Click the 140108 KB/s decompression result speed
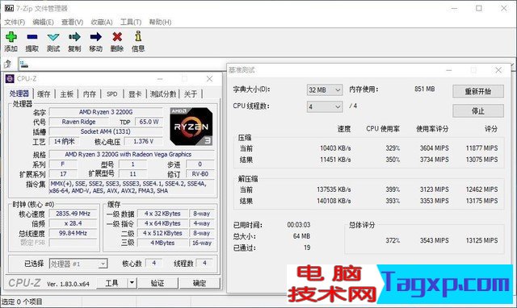Screen dimensions: 517x308 [x=334, y=201]
